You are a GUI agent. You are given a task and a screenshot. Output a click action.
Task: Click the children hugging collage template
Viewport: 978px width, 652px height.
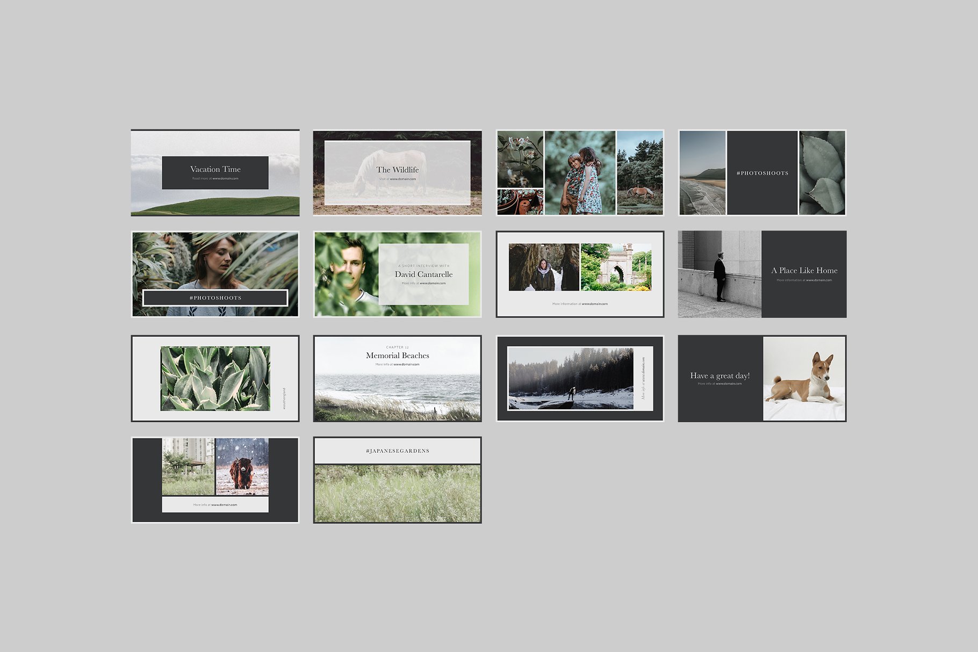pos(579,172)
